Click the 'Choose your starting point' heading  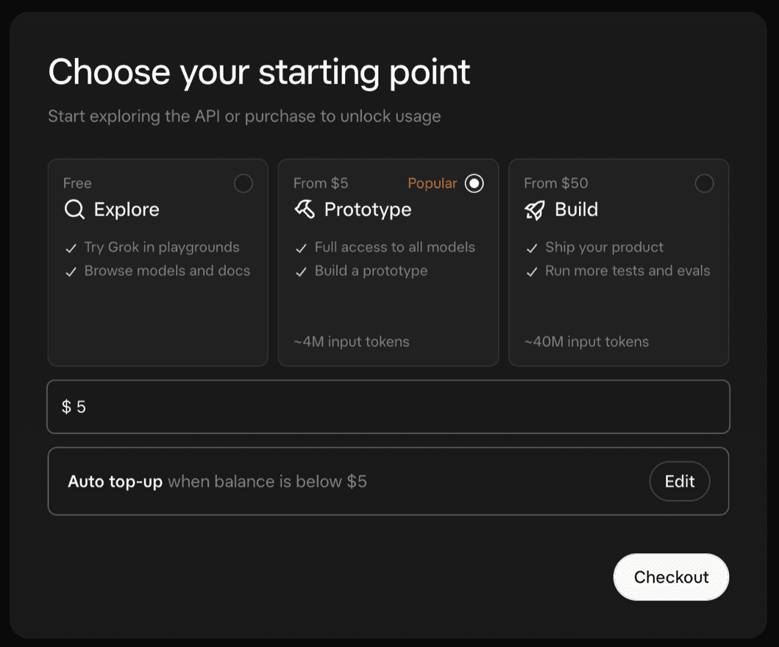click(259, 73)
